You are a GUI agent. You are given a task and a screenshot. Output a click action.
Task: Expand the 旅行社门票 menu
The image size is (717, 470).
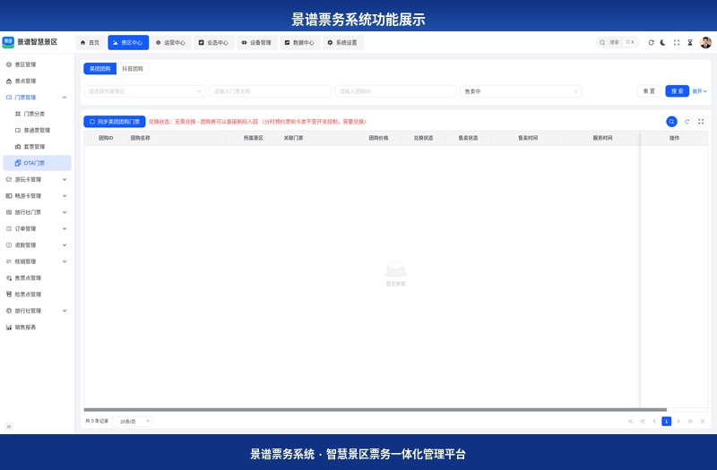(x=37, y=212)
